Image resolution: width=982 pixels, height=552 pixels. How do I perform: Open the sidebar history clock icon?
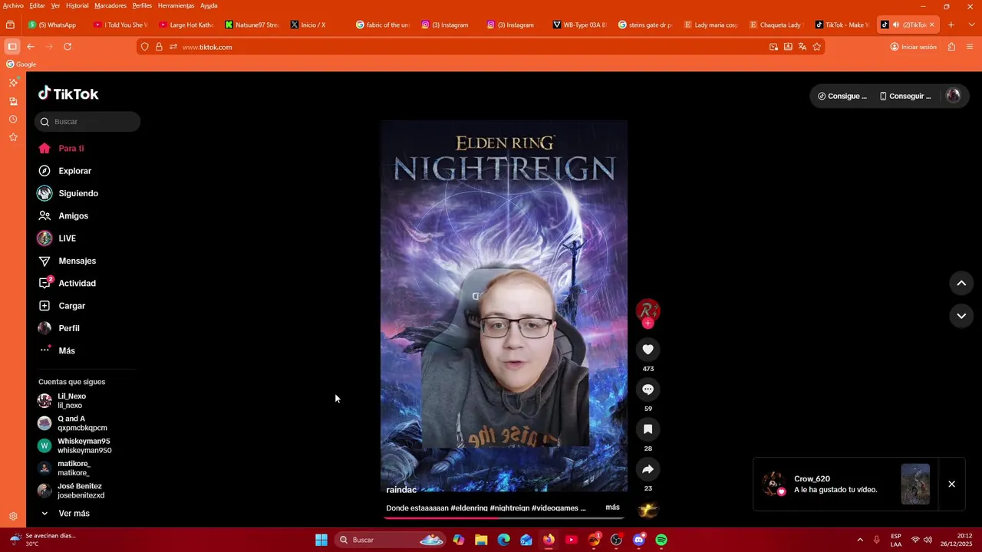tap(13, 119)
